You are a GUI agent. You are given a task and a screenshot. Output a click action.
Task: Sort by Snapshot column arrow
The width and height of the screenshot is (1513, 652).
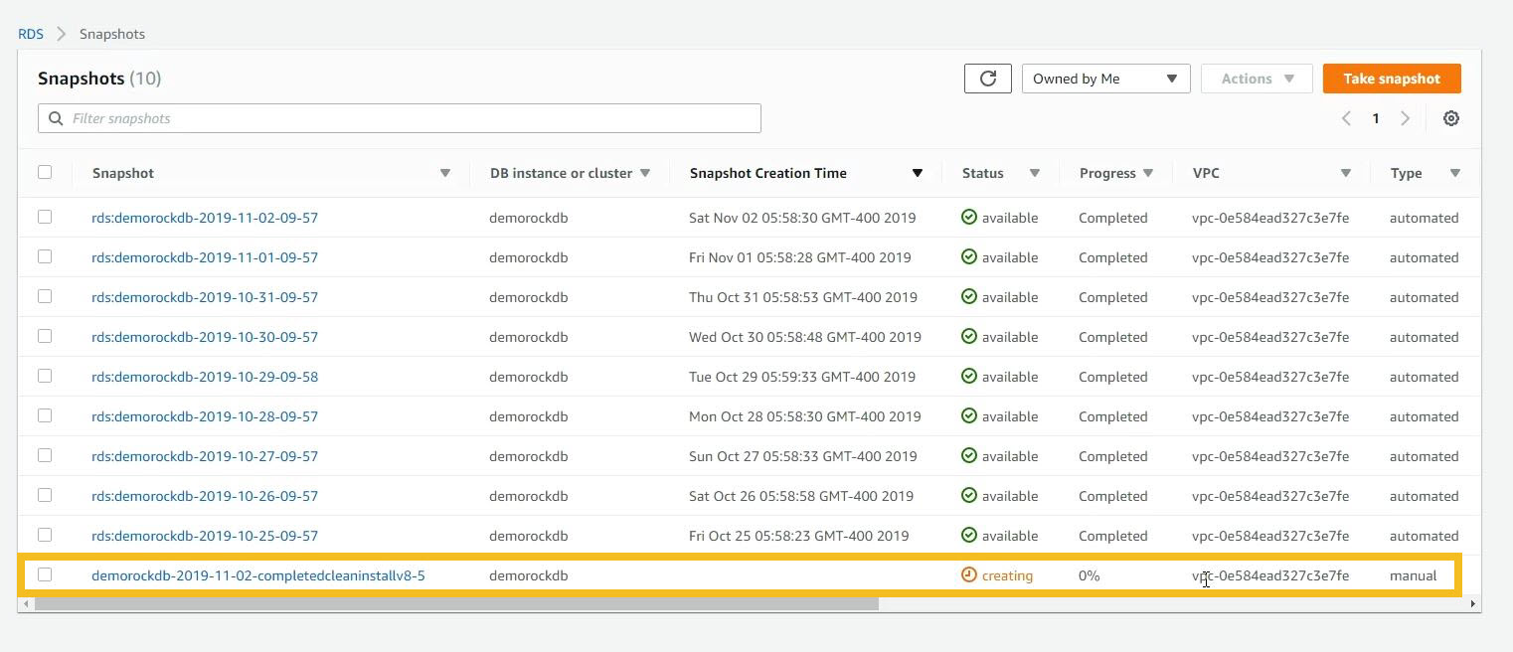coord(445,173)
